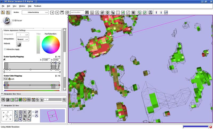Click the previous module back arrow
This screenshot has height=129, width=213.
point(52,13)
